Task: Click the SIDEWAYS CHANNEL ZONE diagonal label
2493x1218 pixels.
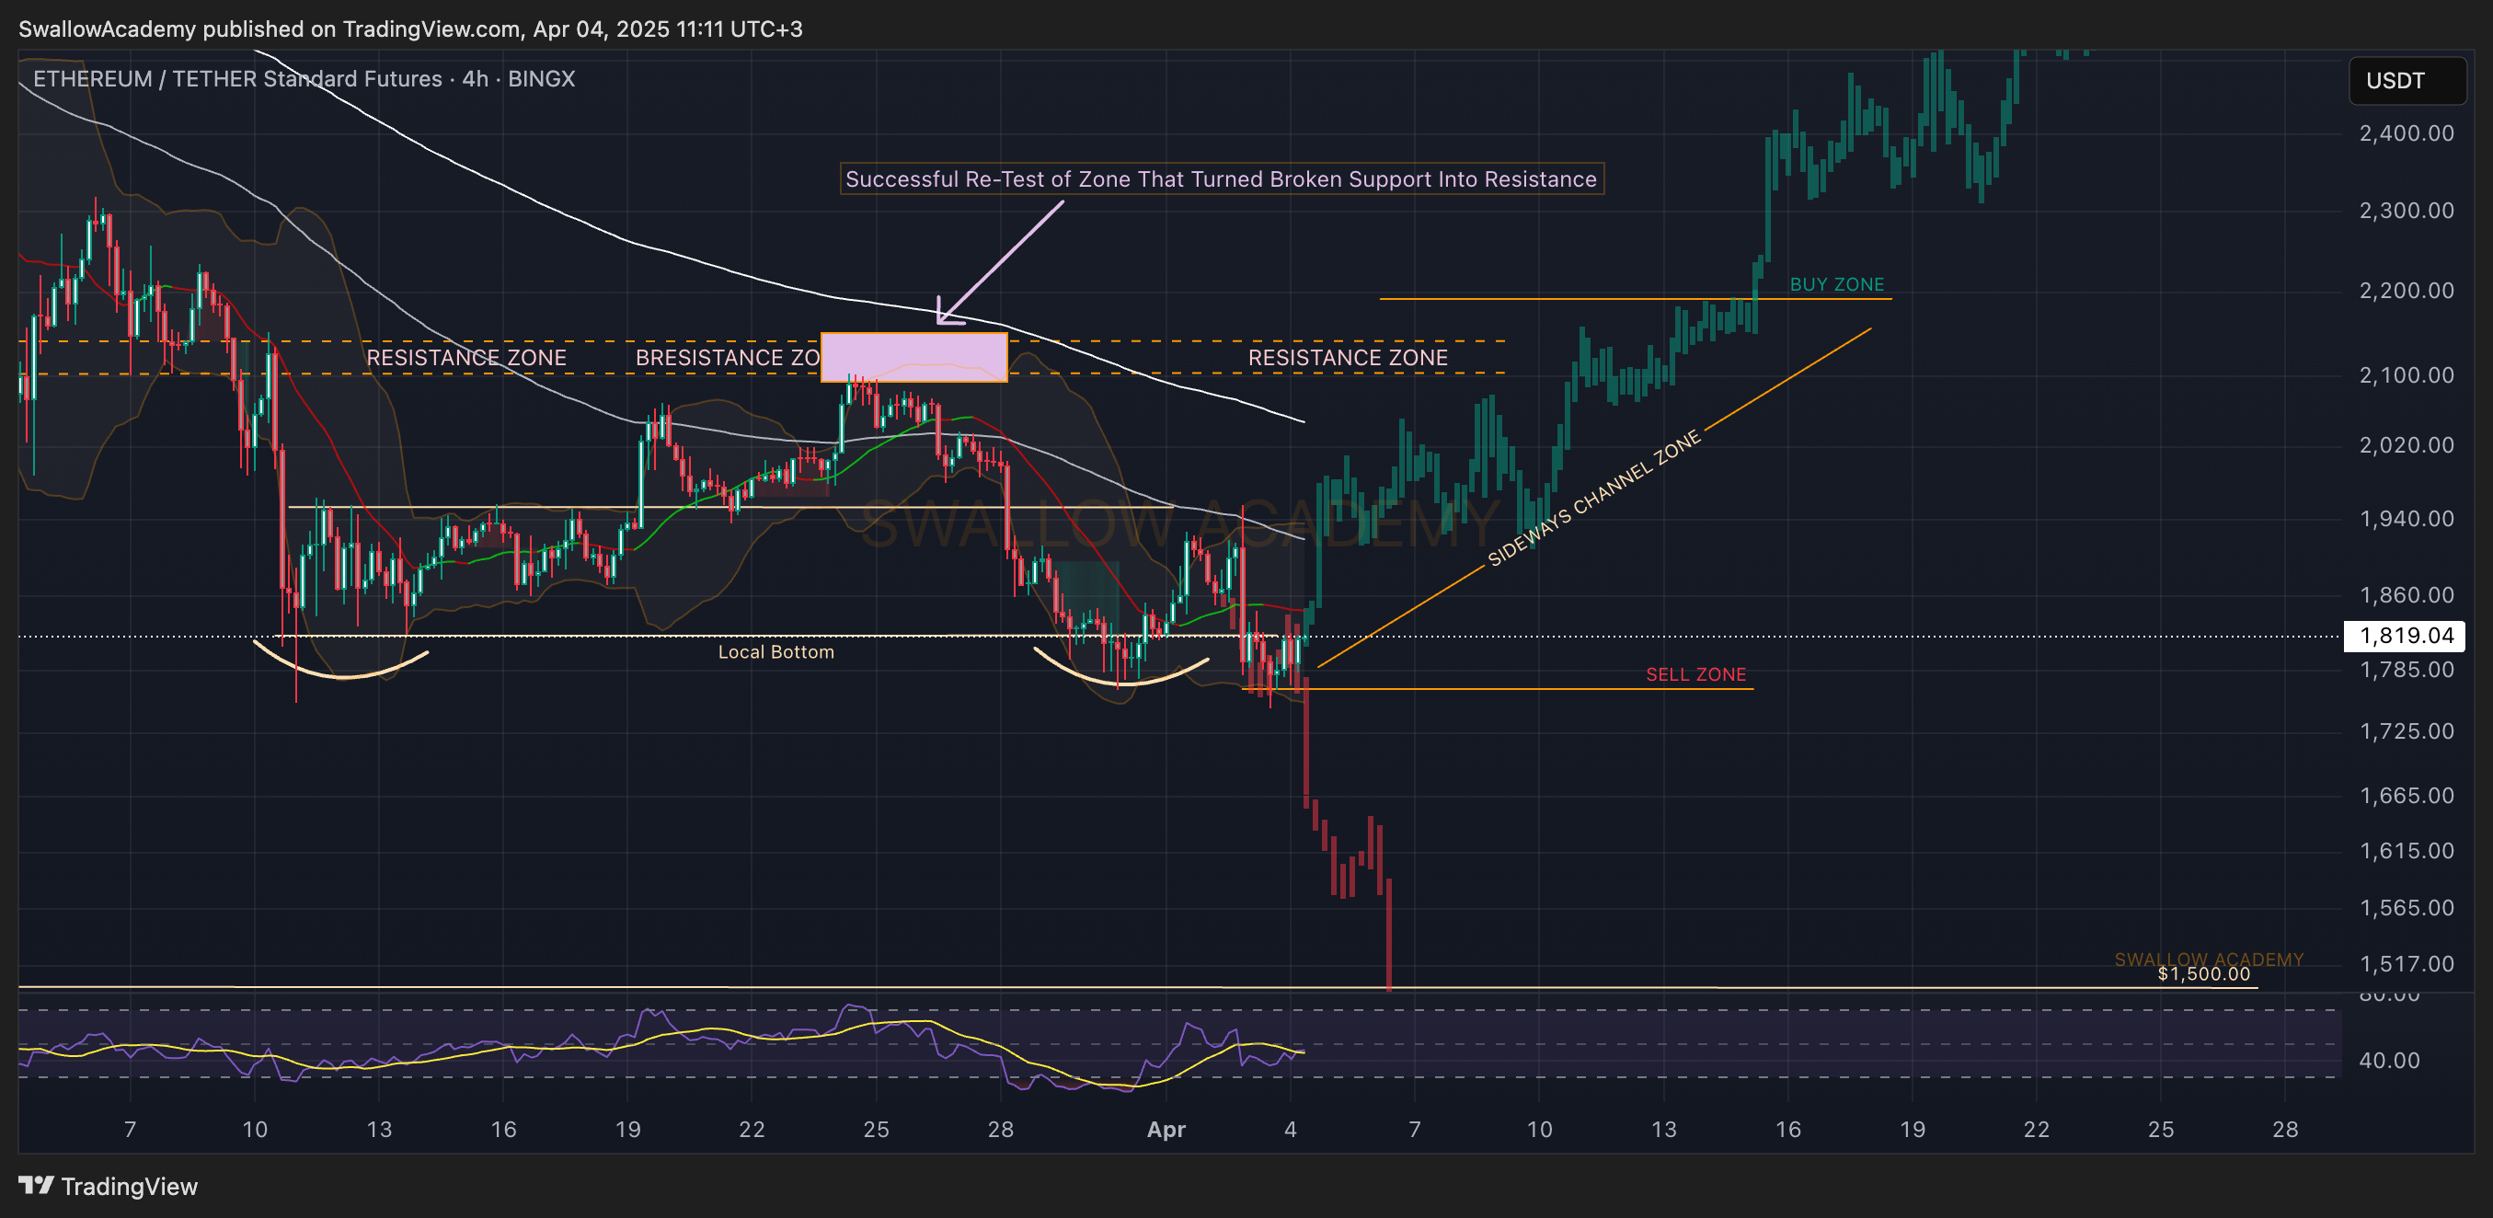Action: [x=1594, y=499]
